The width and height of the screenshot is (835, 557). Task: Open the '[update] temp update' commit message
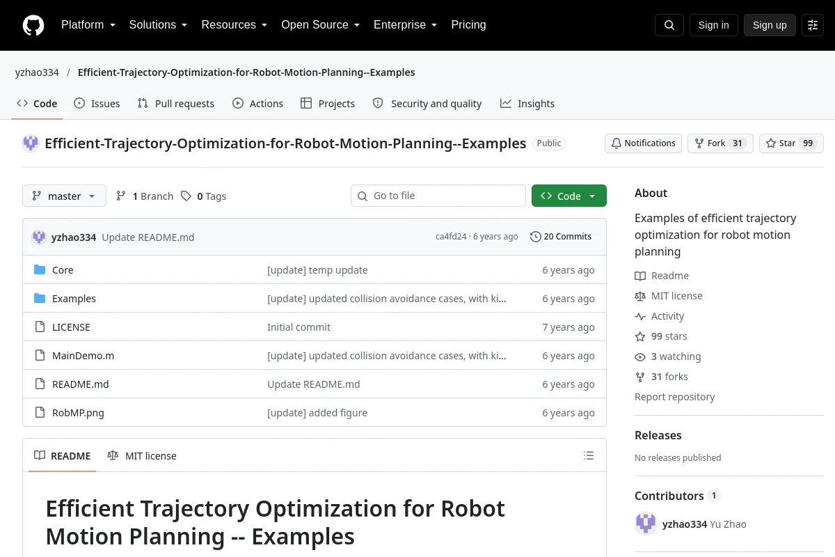(317, 270)
